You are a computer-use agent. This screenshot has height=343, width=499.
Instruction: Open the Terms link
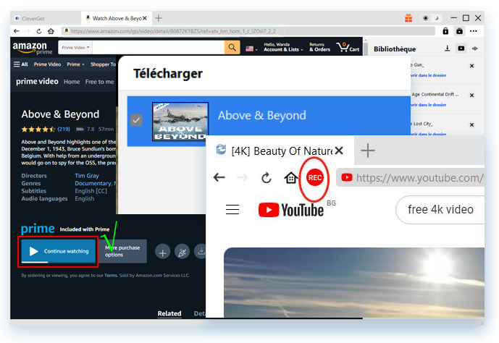[111, 275]
